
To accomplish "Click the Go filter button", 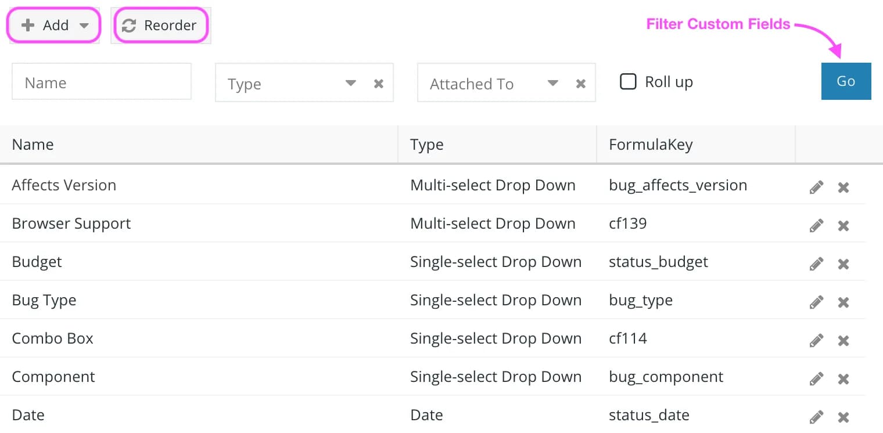I will (x=846, y=81).
